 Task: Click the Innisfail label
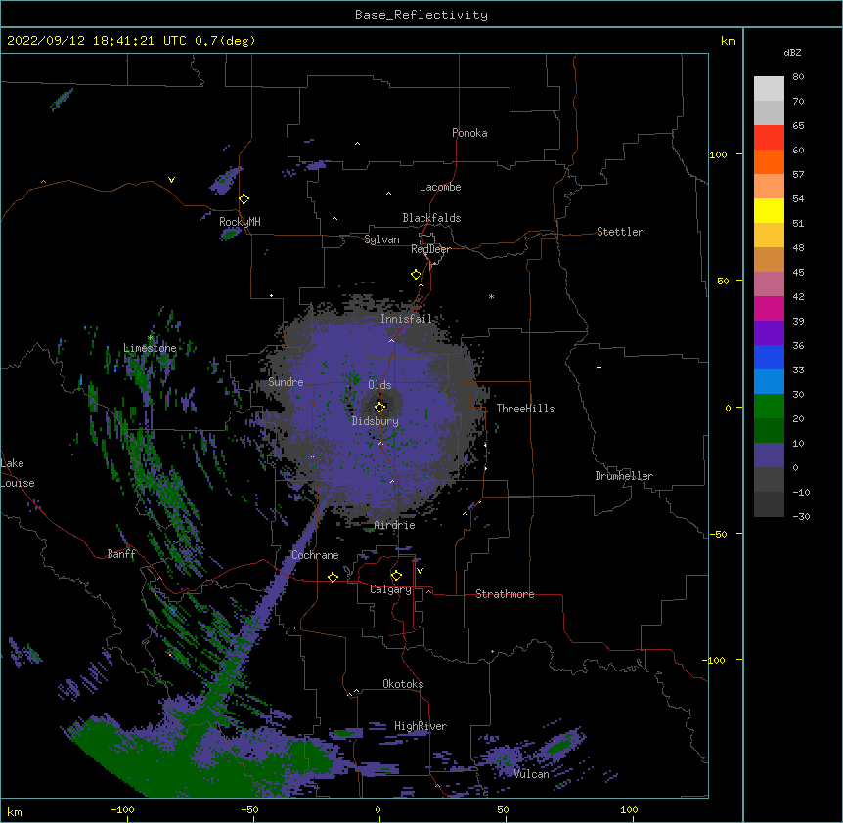(406, 319)
